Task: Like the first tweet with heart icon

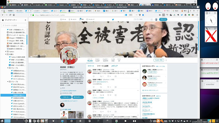Action: [x=108, y=76]
